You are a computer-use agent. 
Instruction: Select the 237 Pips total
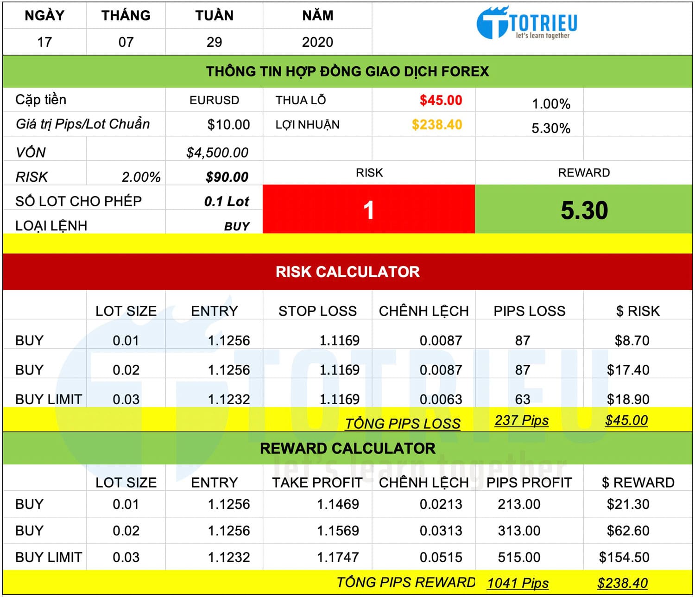(x=522, y=420)
